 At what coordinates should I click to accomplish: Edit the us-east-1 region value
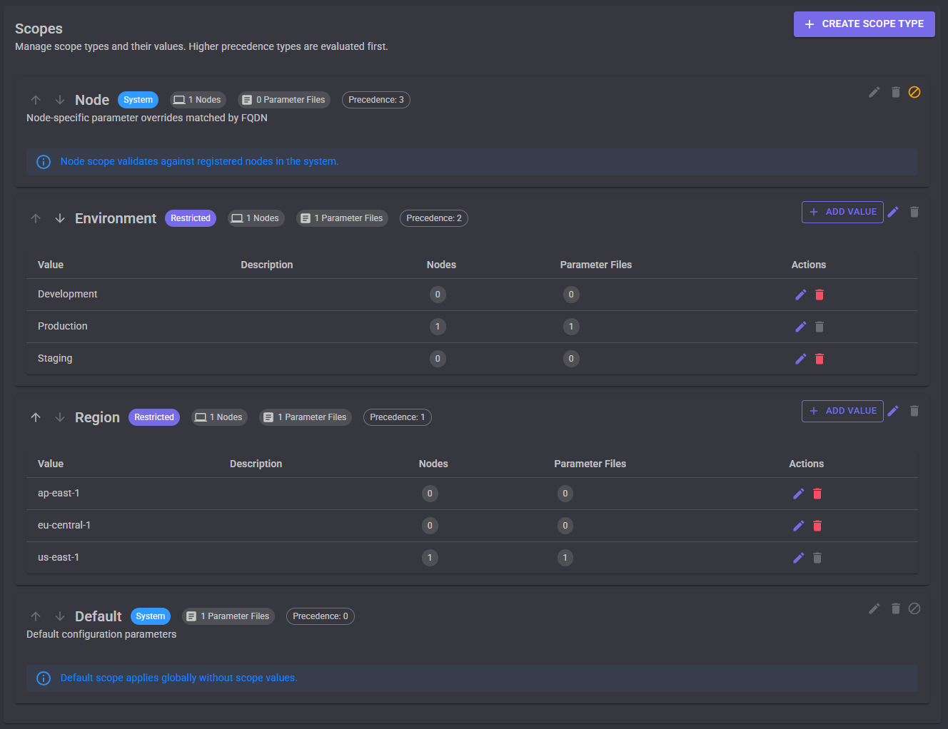(x=798, y=558)
